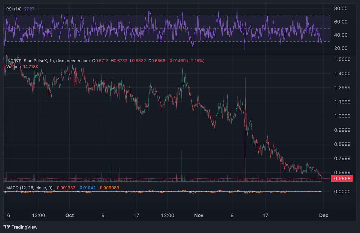Click the MACD histogram value -0.001332

65,188
